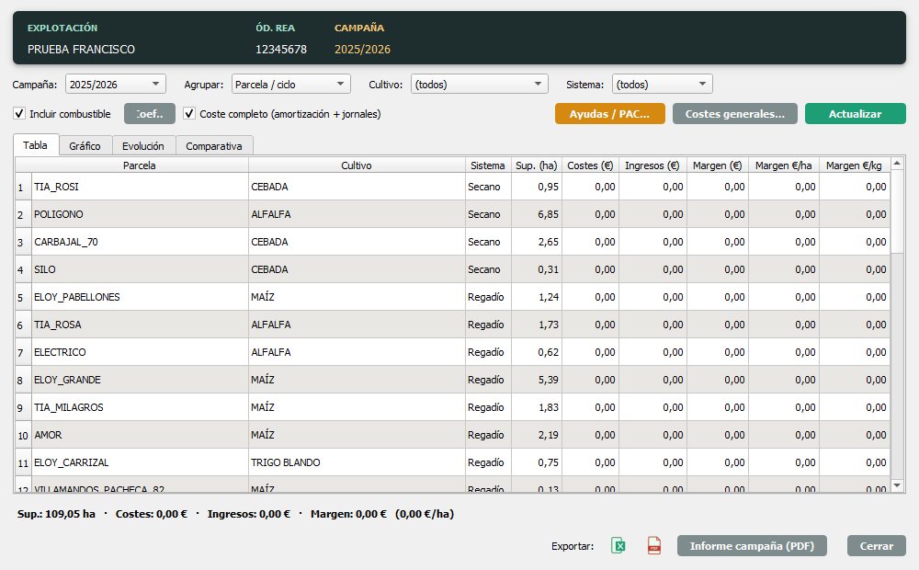Click 2025/2026 campaign value in banner
Screen dimensions: 919x570
point(362,50)
